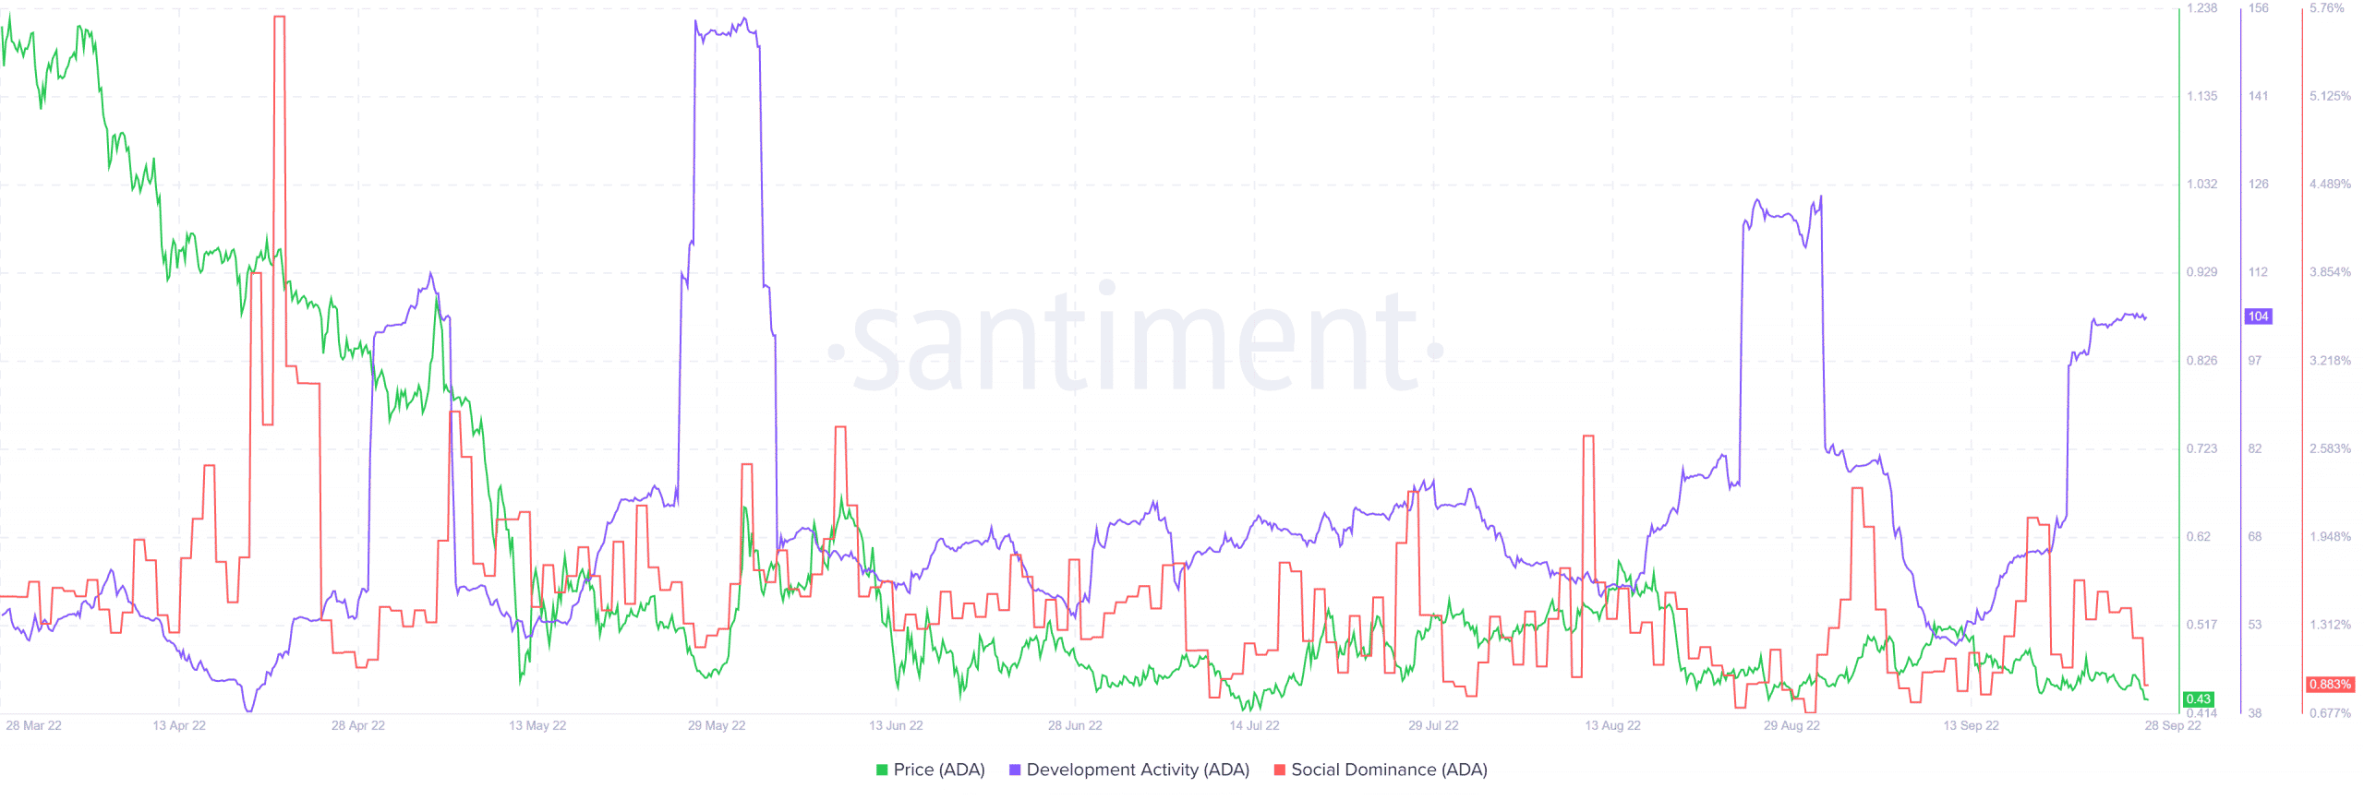This screenshot has height=800, width=2364.
Task: Select the 14 Jul 22 date label
Action: point(1254,726)
